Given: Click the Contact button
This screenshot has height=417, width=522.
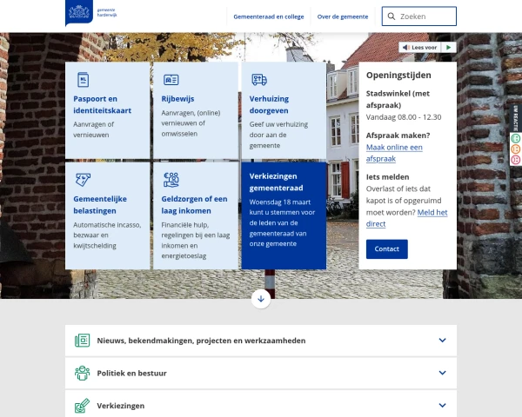Looking at the screenshot, I should pyautogui.click(x=387, y=249).
